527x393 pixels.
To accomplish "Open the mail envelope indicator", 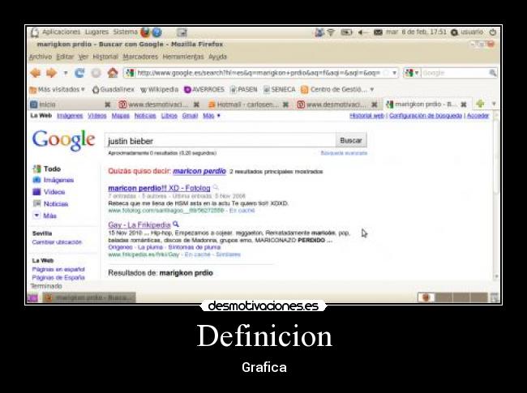I will point(378,32).
